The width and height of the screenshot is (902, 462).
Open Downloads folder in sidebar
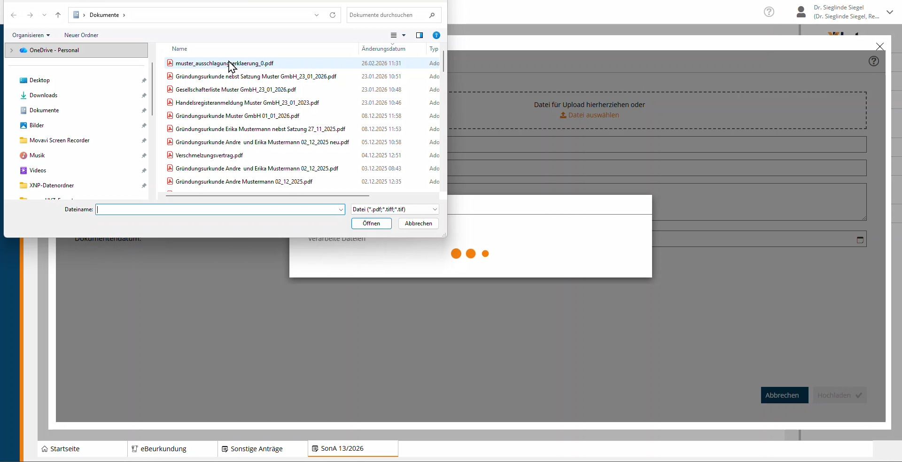(x=43, y=95)
